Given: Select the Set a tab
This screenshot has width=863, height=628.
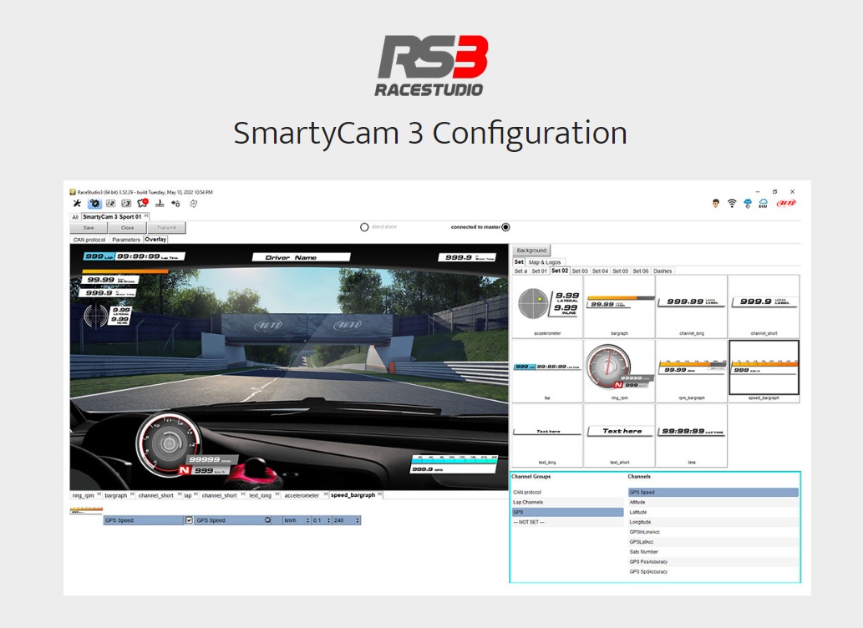Looking at the screenshot, I should click(x=520, y=271).
